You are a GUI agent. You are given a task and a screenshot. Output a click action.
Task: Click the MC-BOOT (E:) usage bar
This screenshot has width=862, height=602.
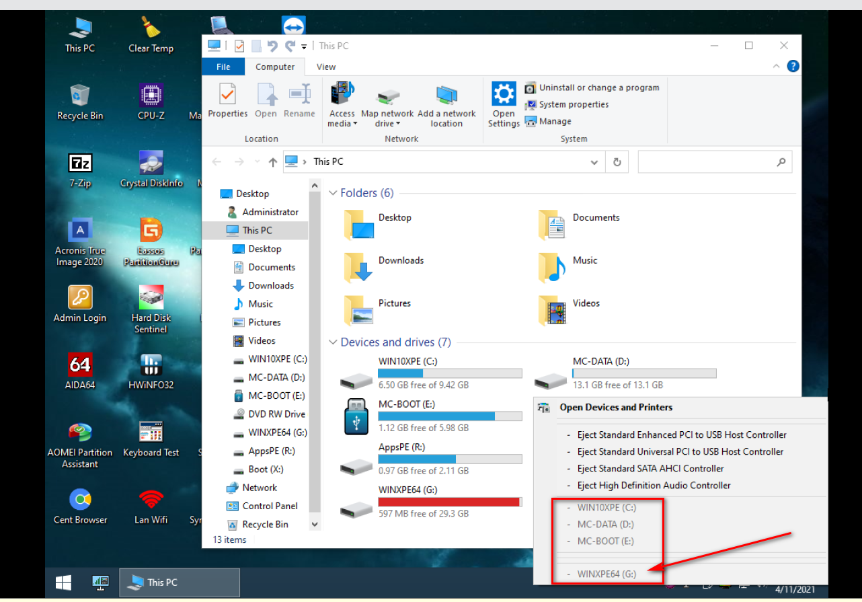point(450,416)
